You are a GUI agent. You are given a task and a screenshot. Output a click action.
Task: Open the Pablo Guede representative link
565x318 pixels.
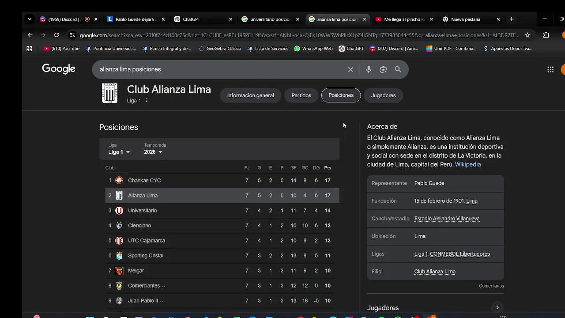[x=429, y=183]
